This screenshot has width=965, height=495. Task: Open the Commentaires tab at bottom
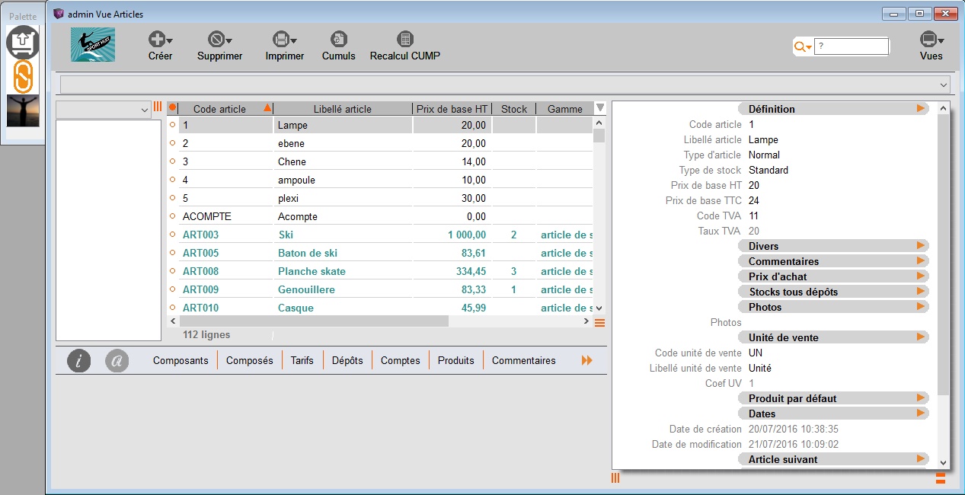coord(524,361)
